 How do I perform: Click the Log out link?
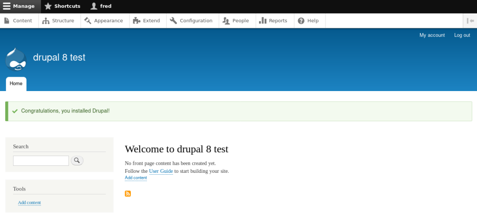tap(462, 35)
